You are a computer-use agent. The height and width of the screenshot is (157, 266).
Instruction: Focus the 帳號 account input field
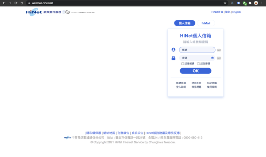(x=197, y=50)
